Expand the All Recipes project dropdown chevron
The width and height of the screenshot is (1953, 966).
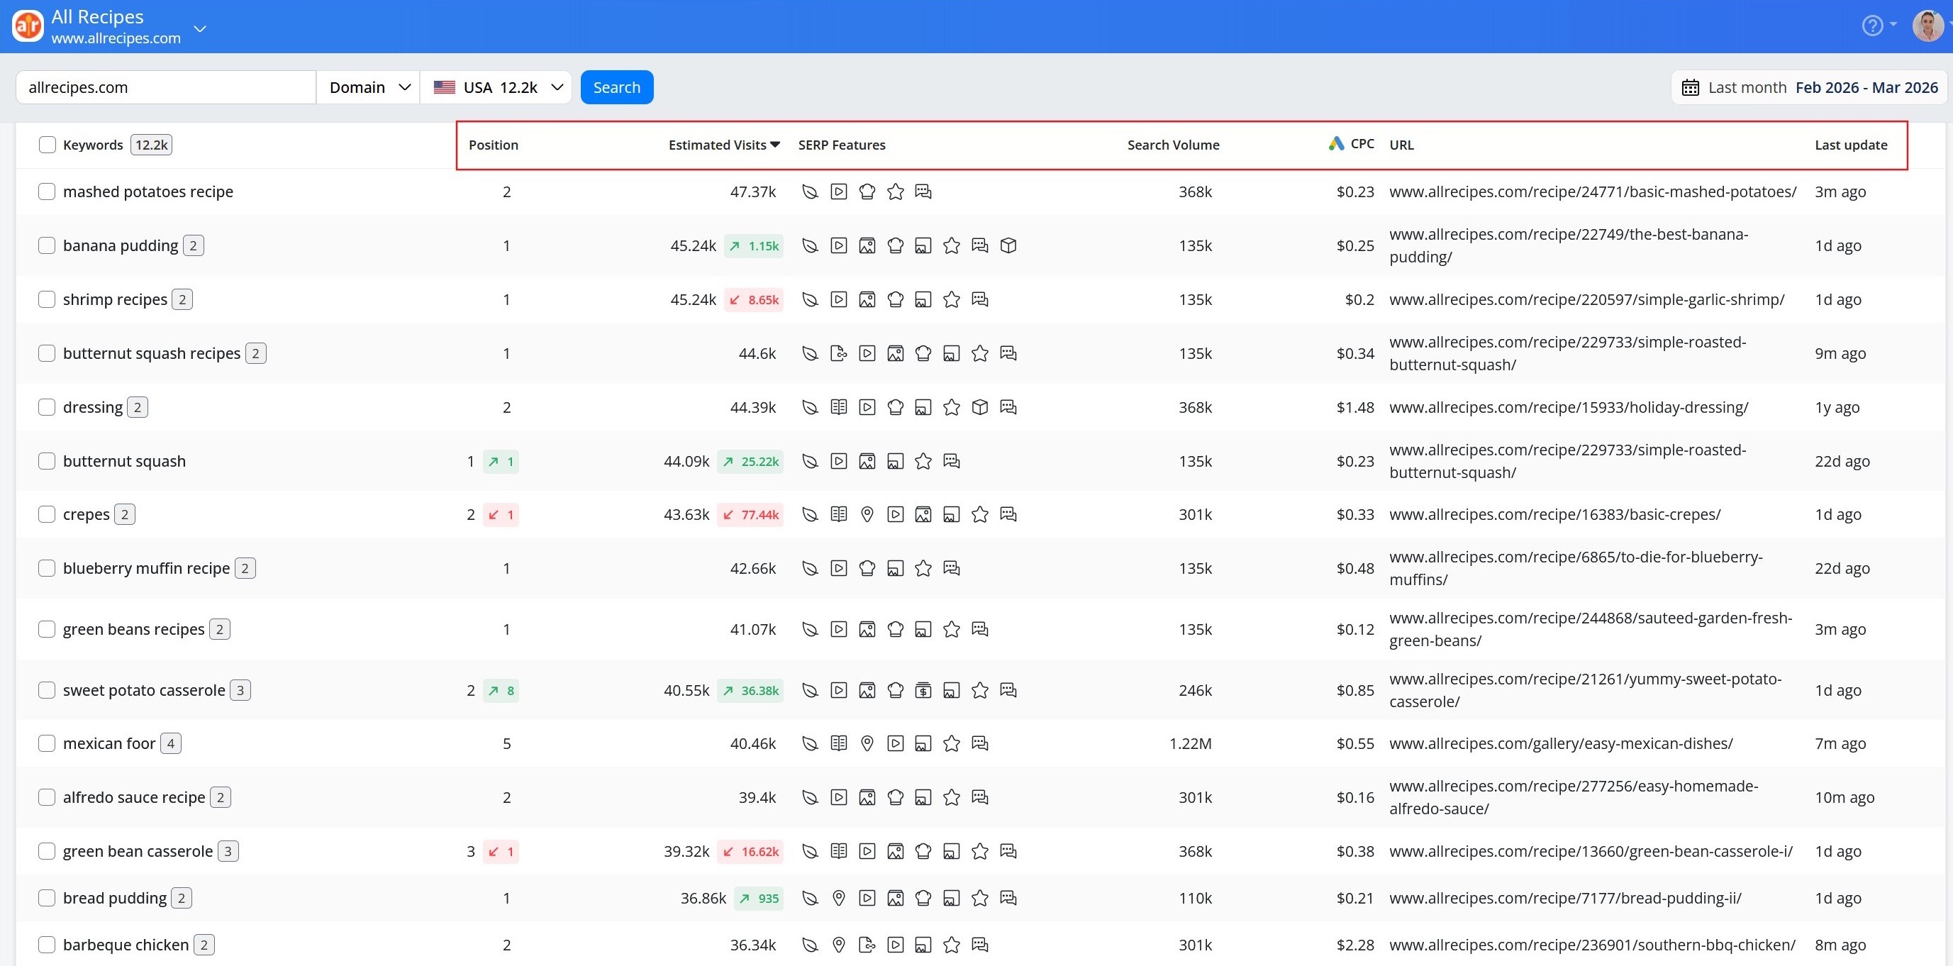200,29
